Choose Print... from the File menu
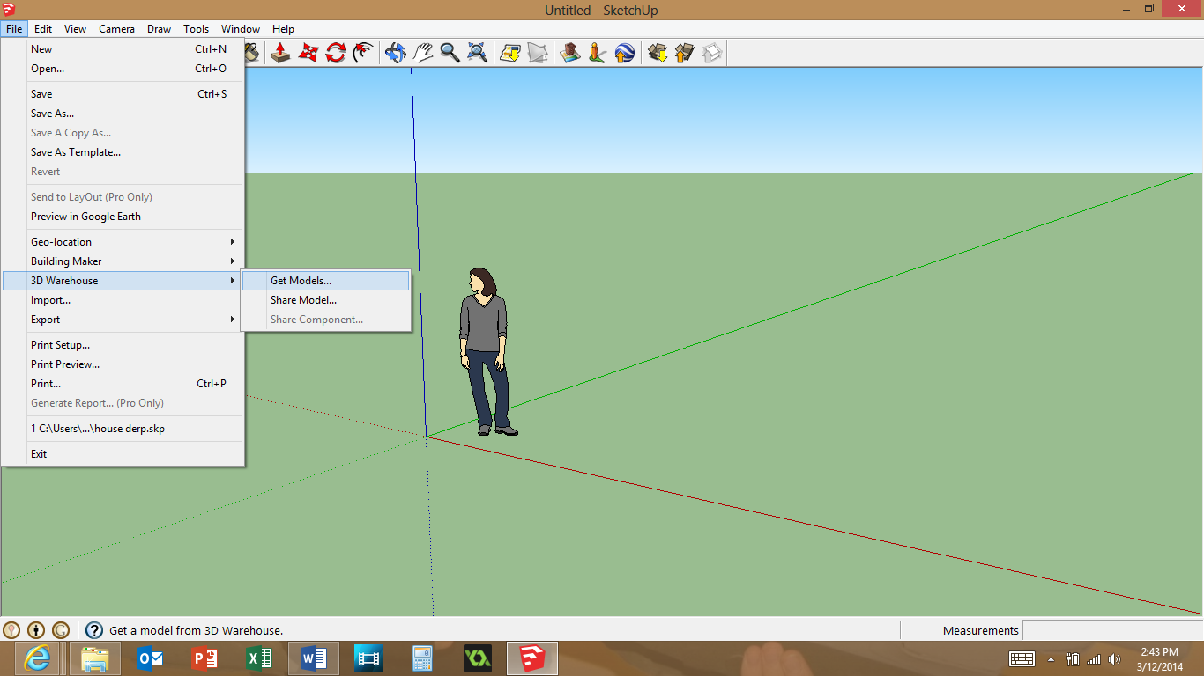This screenshot has height=676, width=1204. coord(123,384)
